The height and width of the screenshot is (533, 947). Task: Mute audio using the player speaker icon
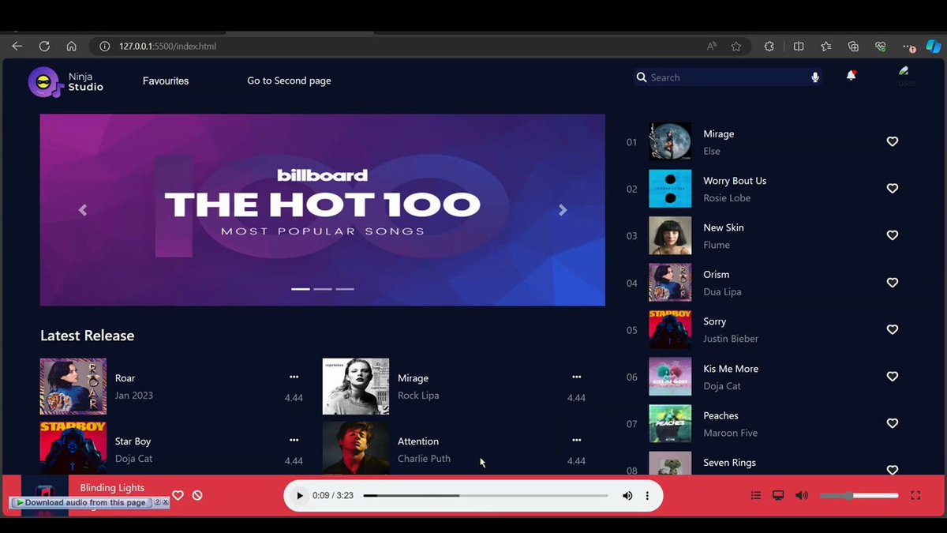coord(627,496)
